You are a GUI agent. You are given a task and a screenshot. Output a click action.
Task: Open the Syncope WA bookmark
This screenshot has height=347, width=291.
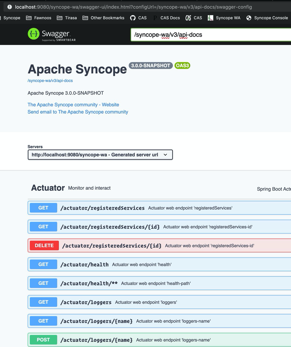(224, 18)
